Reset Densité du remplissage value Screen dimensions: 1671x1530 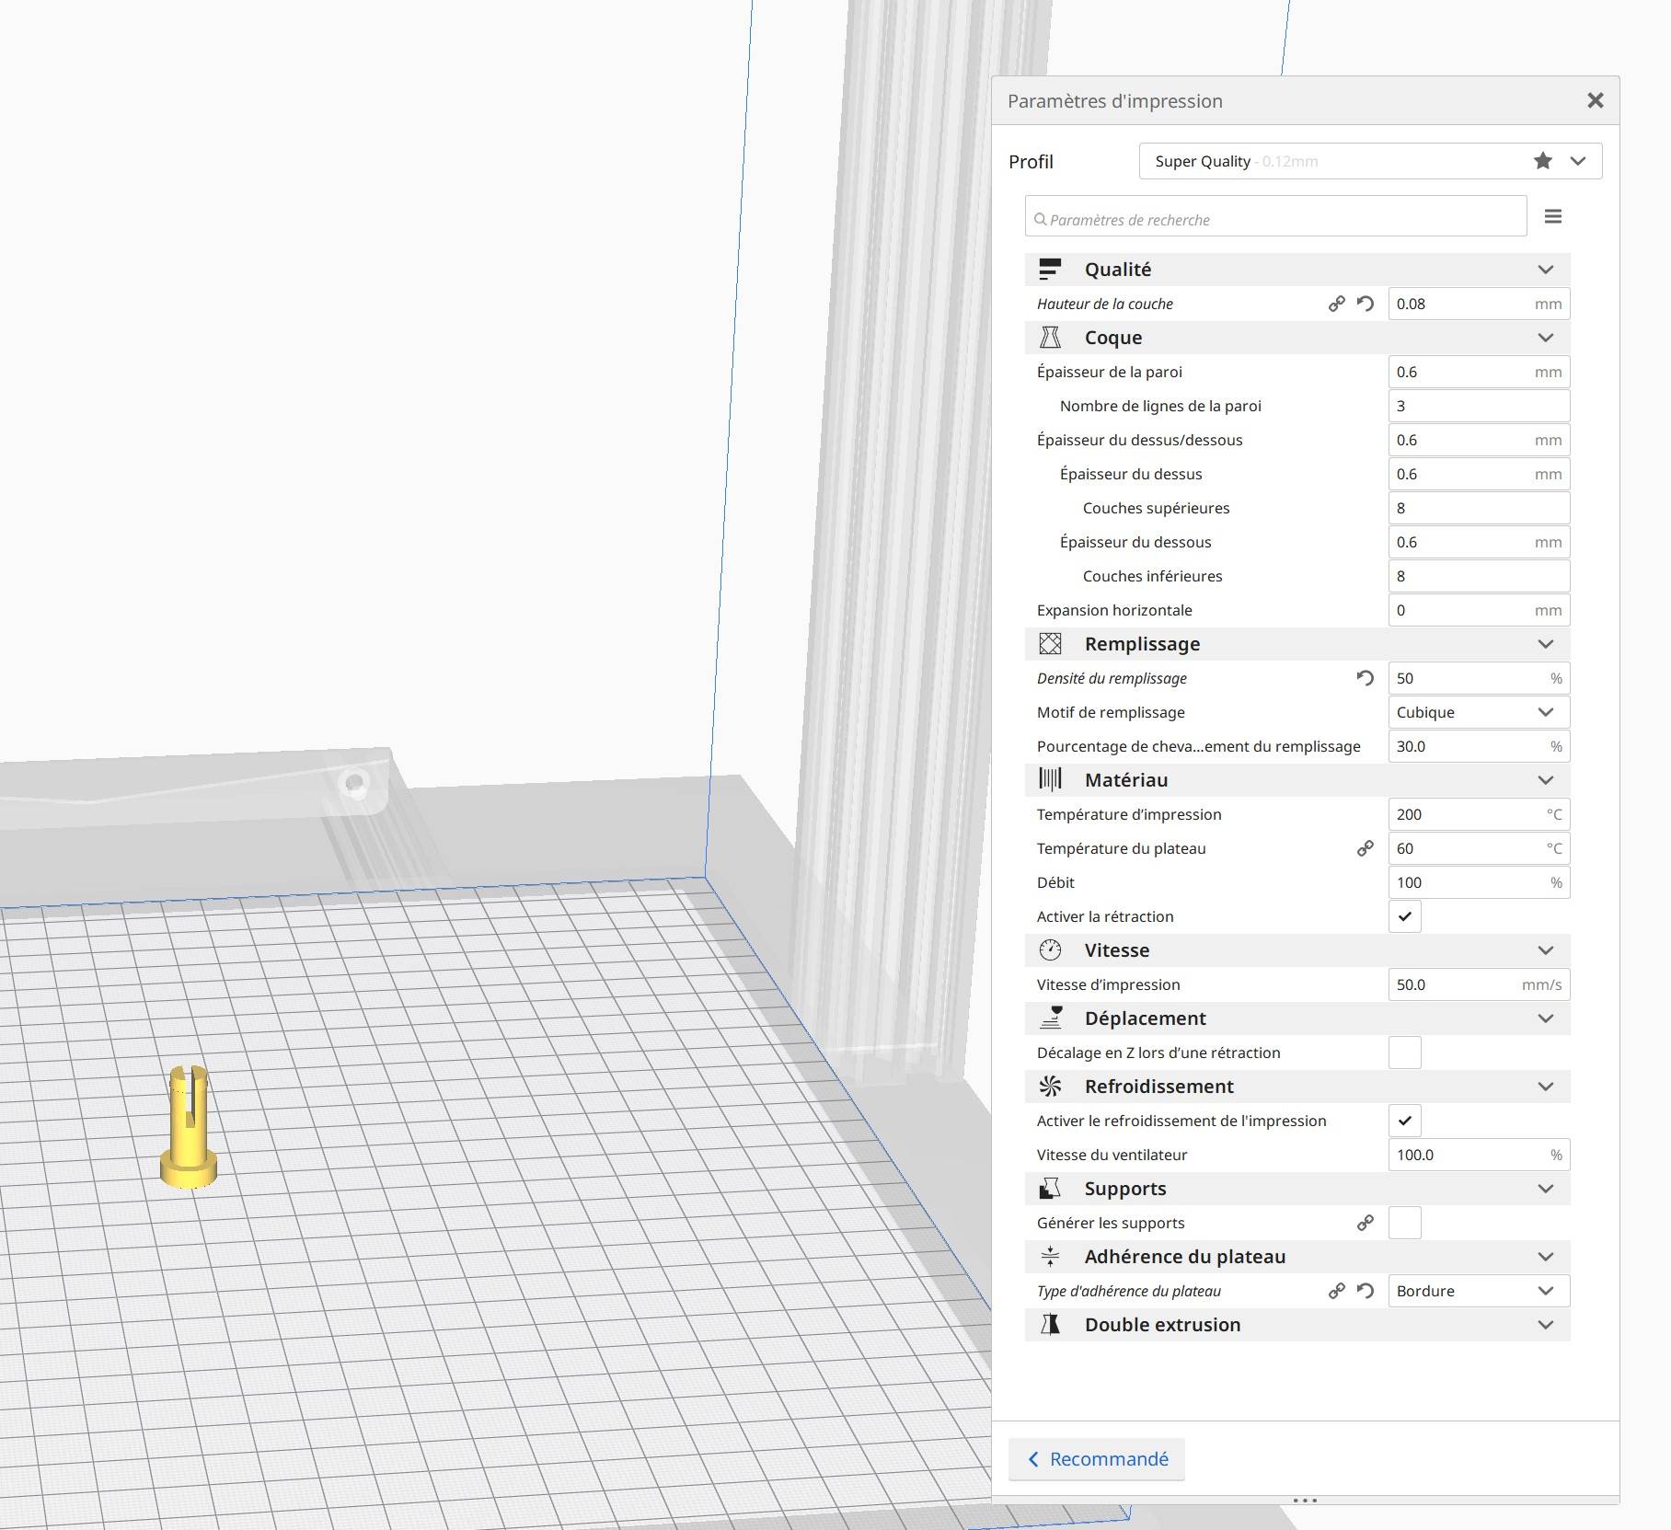1366,678
